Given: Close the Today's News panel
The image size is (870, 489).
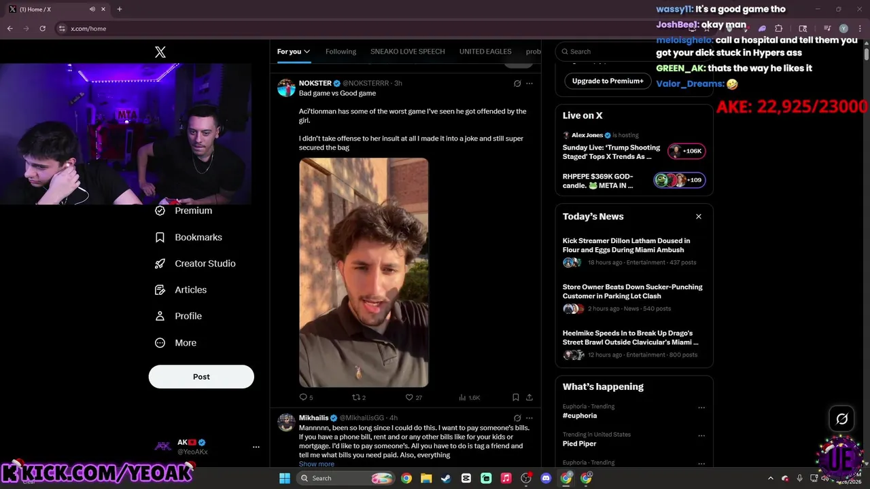Looking at the screenshot, I should 698,217.
